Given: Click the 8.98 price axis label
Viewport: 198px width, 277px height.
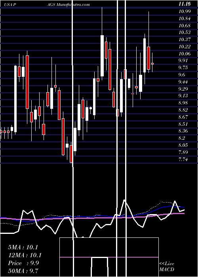Looking at the screenshot, I should pyautogui.click(x=183, y=103).
